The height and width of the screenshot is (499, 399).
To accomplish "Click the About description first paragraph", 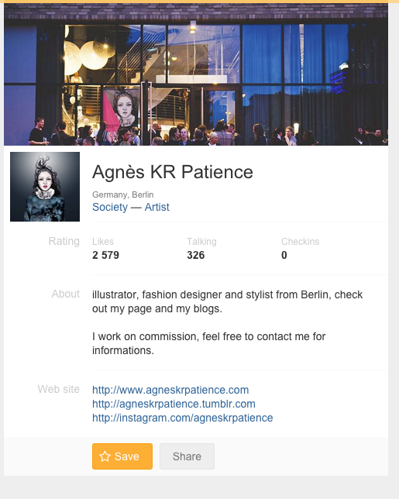I will (227, 301).
